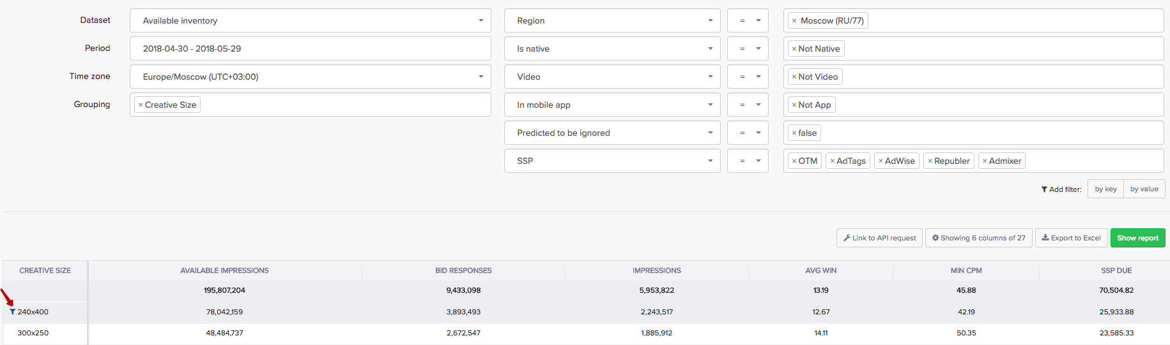Screen dimensions: 1170x345
Task: Remove the AdWise SSP tag
Action: [881, 161]
